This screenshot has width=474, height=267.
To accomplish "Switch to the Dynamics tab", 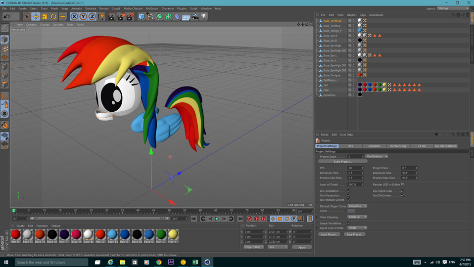I will (x=374, y=146).
